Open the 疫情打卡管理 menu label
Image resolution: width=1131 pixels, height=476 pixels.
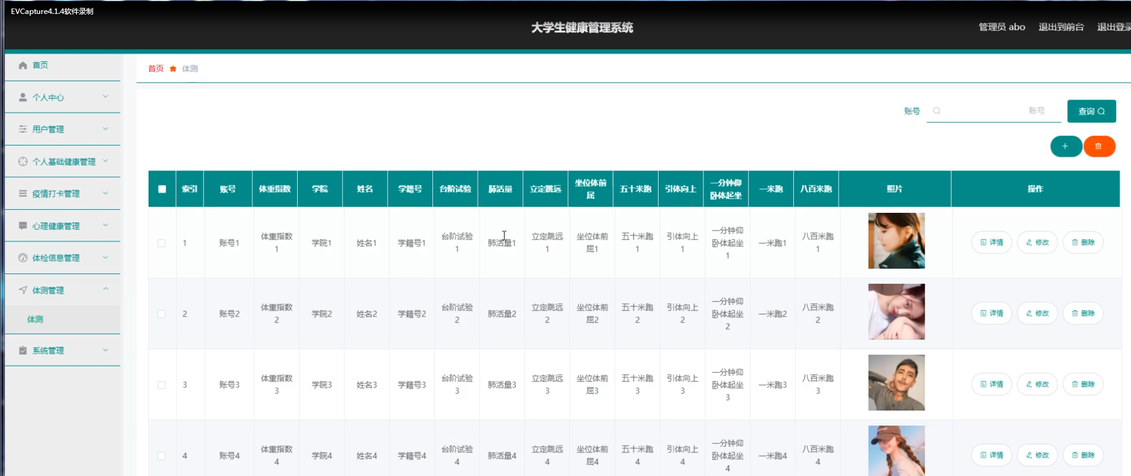[x=56, y=193]
